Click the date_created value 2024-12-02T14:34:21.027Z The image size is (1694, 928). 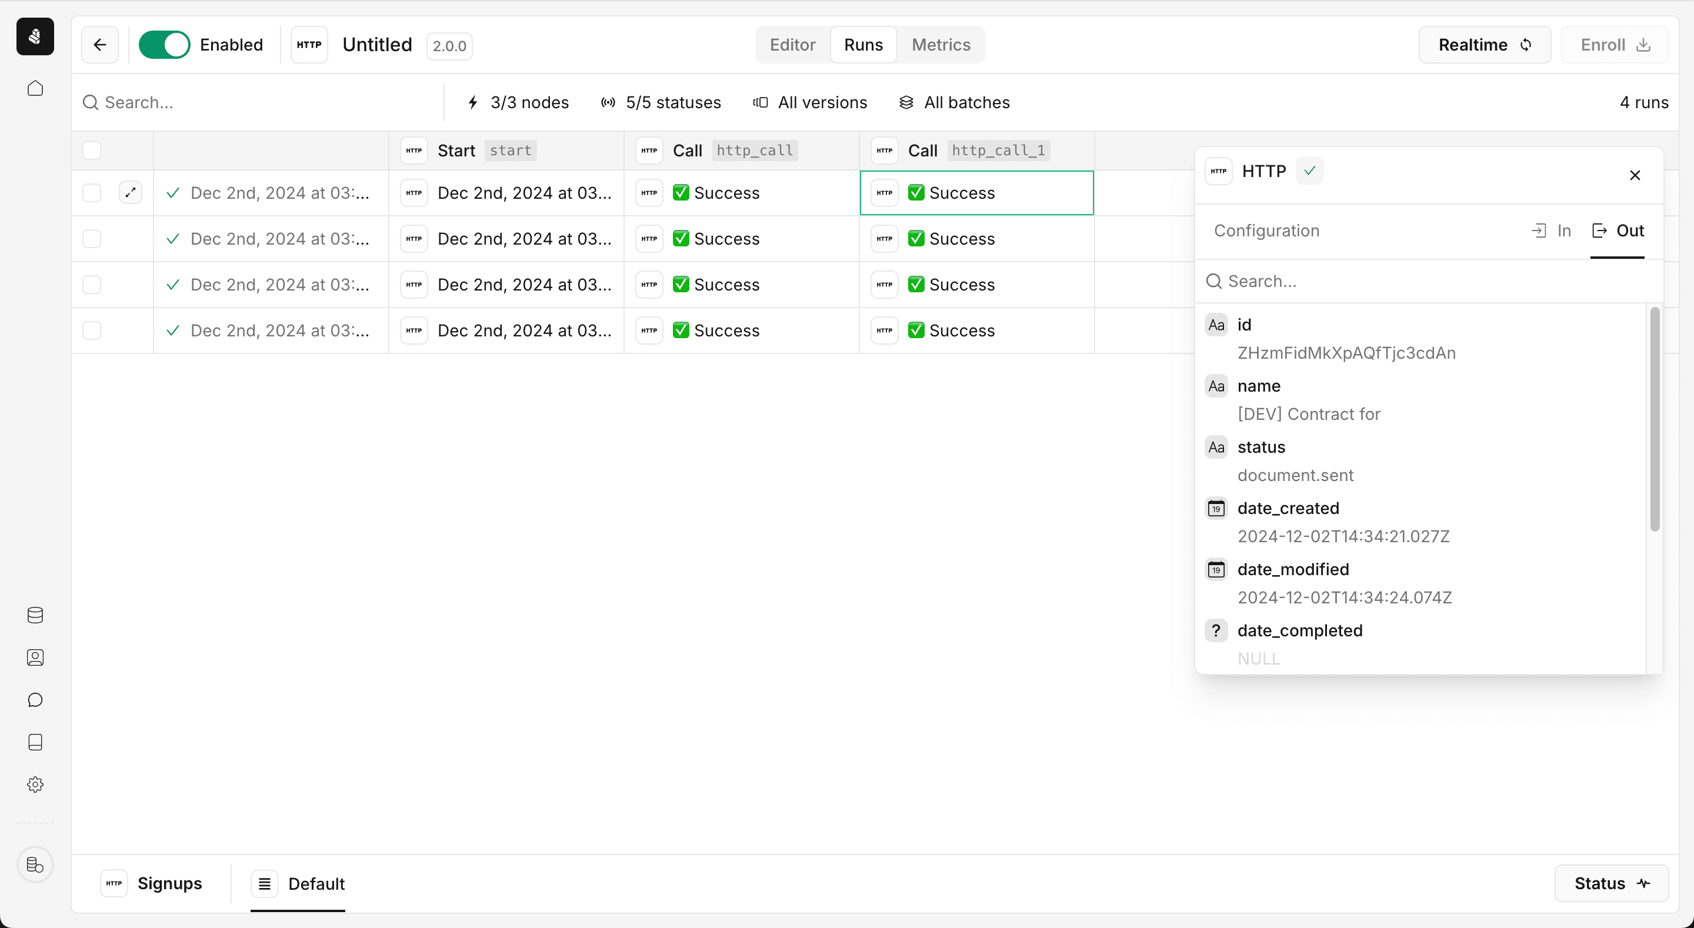(x=1343, y=537)
